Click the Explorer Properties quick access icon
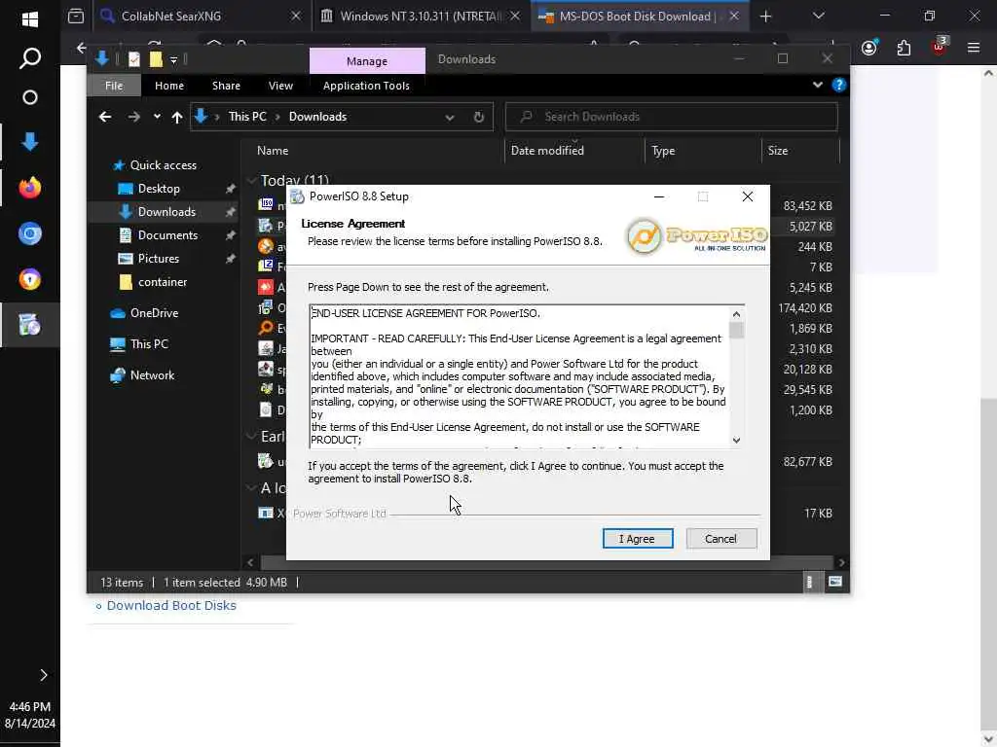The image size is (997, 747). point(134,59)
